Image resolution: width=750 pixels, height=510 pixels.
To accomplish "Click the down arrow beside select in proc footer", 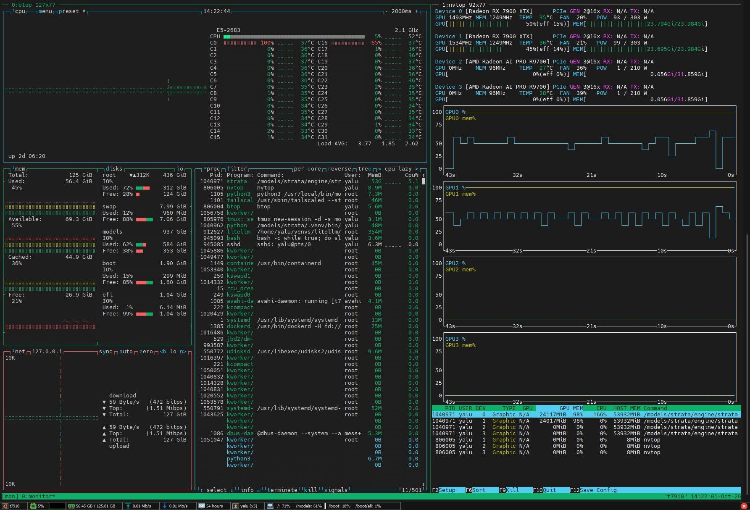I will [x=232, y=490].
